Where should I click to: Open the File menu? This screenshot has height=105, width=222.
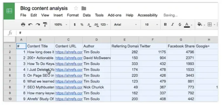coord(23,15)
